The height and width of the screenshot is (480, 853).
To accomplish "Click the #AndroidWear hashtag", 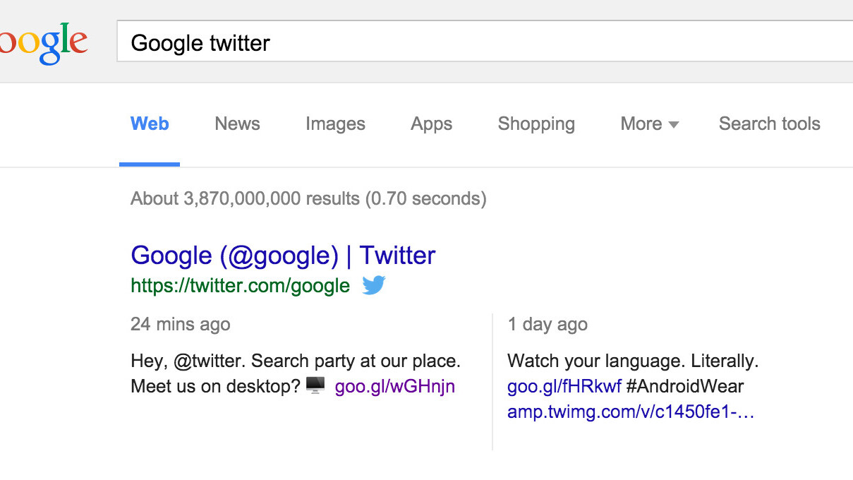I will (685, 386).
